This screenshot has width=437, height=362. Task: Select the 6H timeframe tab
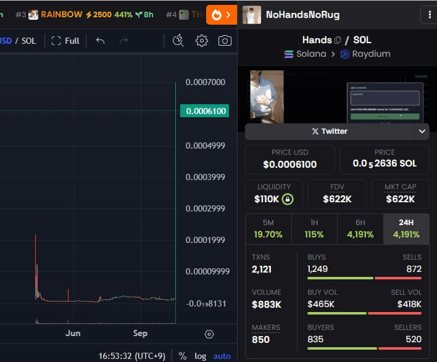[360, 229]
